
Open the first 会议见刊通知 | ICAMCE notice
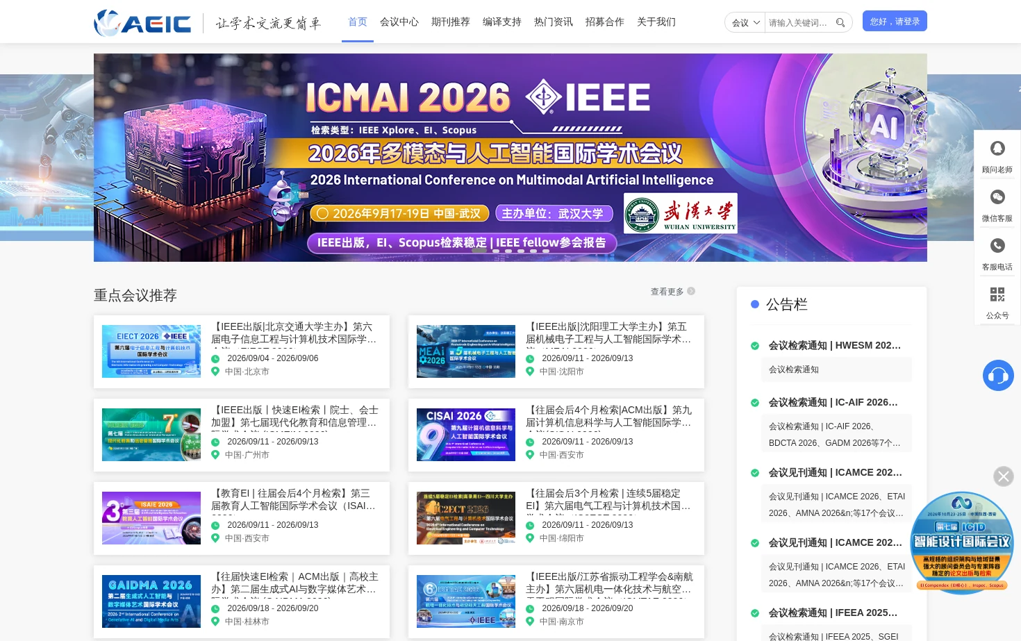click(836, 472)
